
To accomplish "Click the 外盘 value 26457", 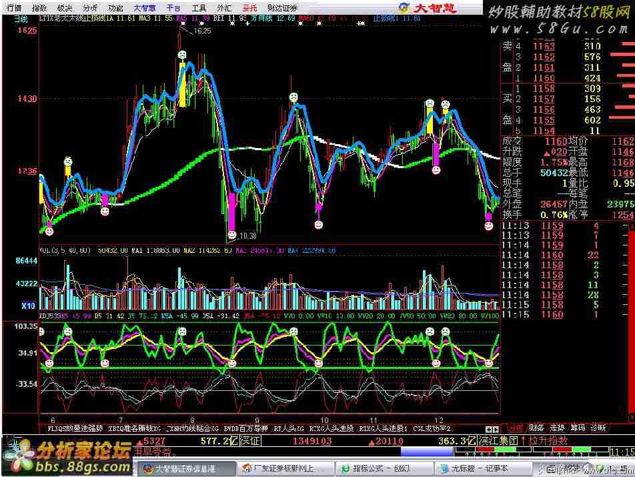I will point(554,204).
